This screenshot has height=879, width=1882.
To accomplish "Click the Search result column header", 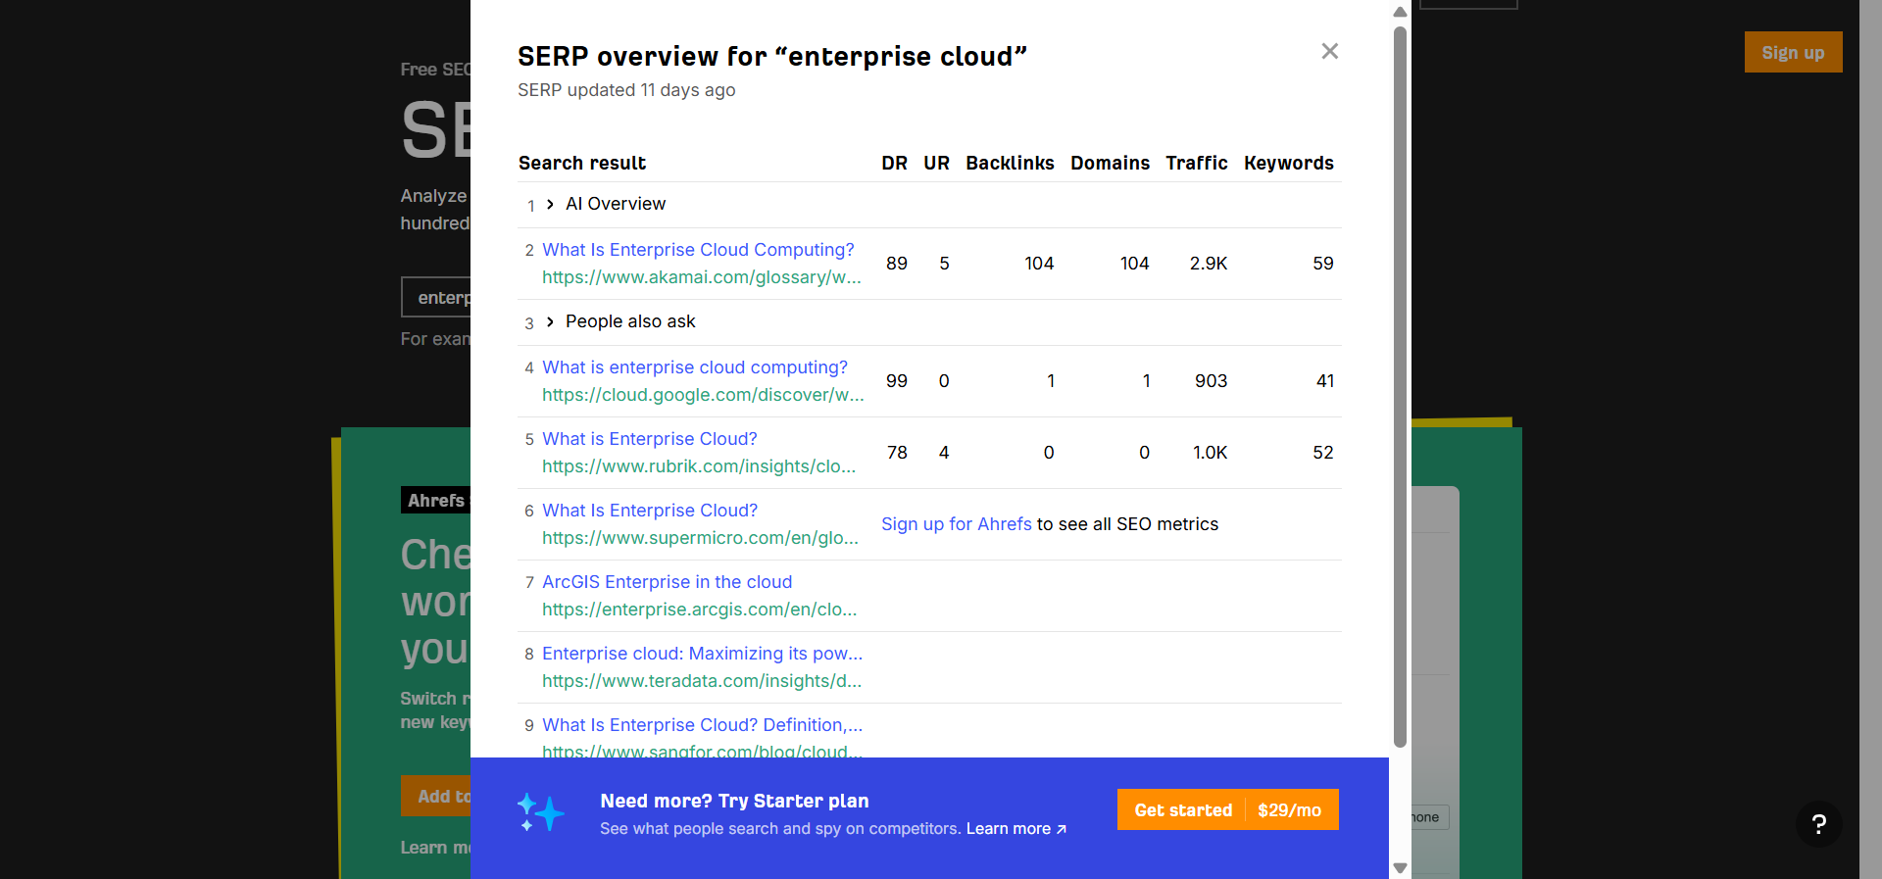I will click(x=582, y=163).
